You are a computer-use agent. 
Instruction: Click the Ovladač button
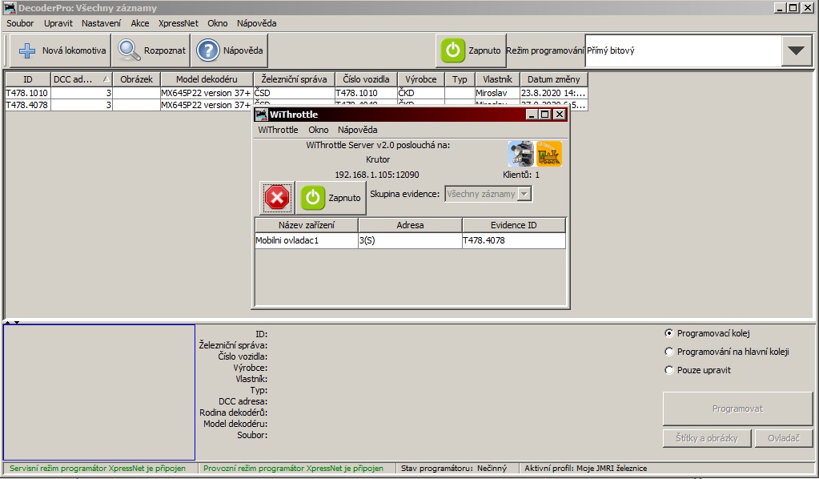pos(784,438)
